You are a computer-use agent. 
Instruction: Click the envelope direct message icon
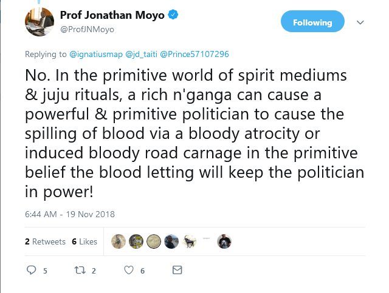[177, 271]
